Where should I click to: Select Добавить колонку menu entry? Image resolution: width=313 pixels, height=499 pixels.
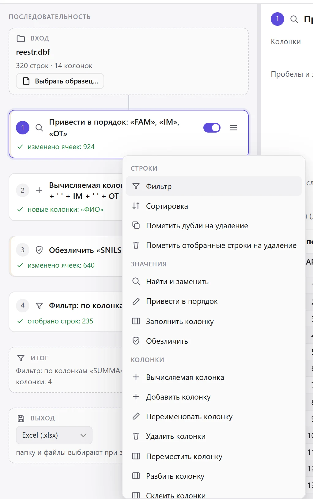[214, 397]
